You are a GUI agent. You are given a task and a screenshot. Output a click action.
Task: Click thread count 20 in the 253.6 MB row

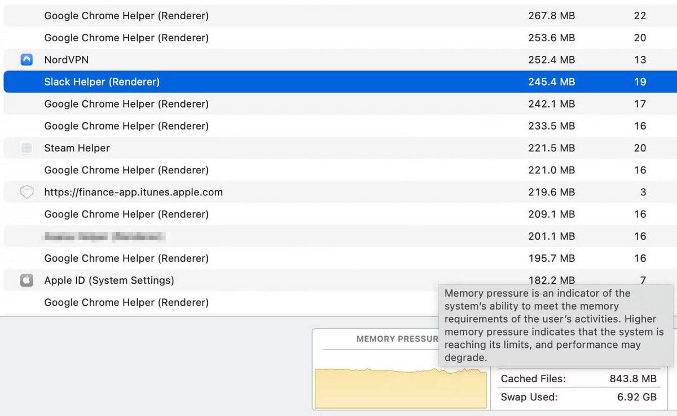click(640, 38)
